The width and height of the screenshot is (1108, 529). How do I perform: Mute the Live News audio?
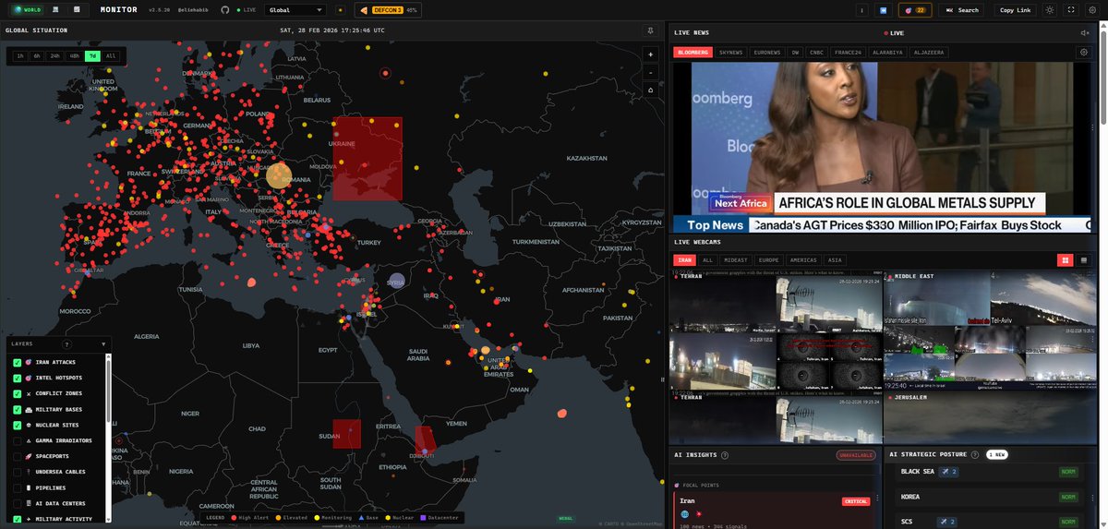pos(1084,32)
